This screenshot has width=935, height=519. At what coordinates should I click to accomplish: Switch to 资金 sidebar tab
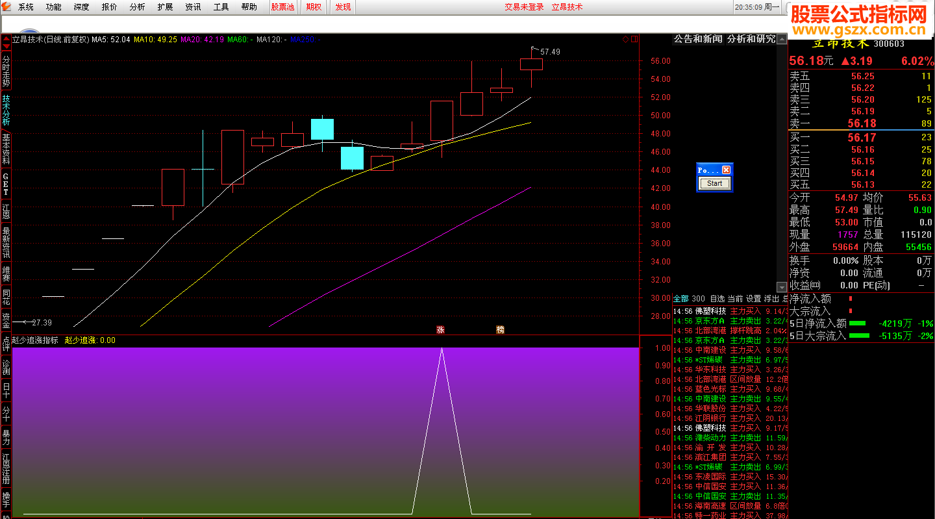pos(6,320)
